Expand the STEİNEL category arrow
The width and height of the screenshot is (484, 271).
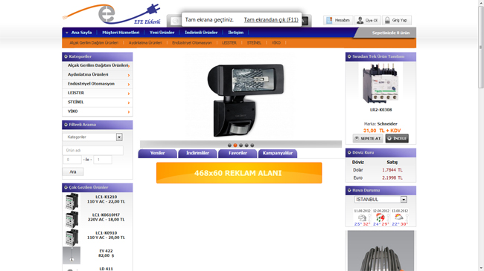(129, 103)
